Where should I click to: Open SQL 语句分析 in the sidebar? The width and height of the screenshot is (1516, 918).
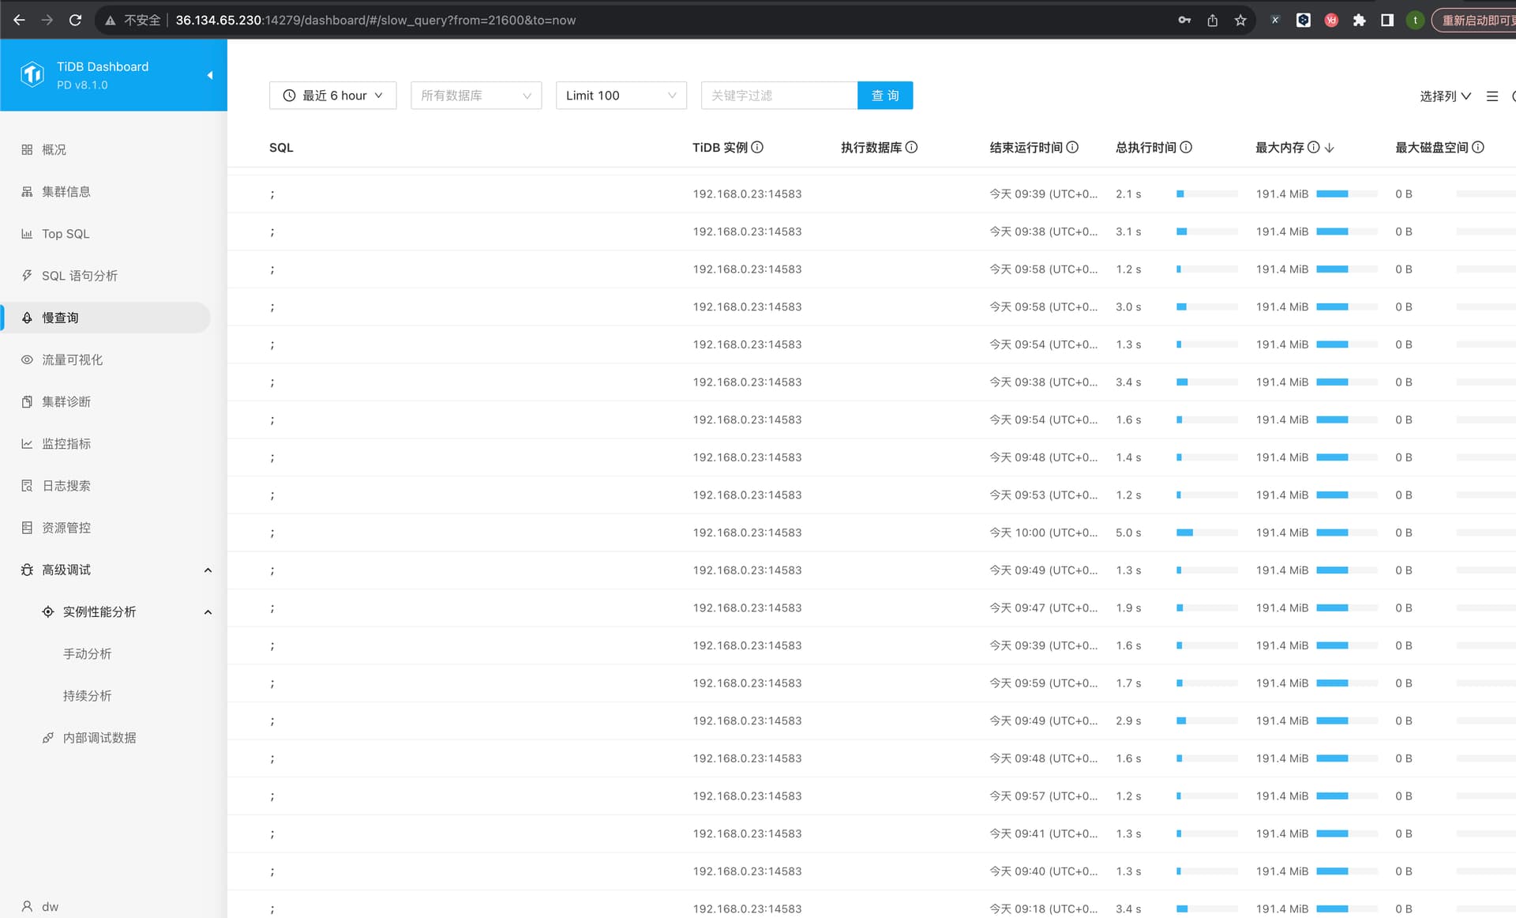79,276
